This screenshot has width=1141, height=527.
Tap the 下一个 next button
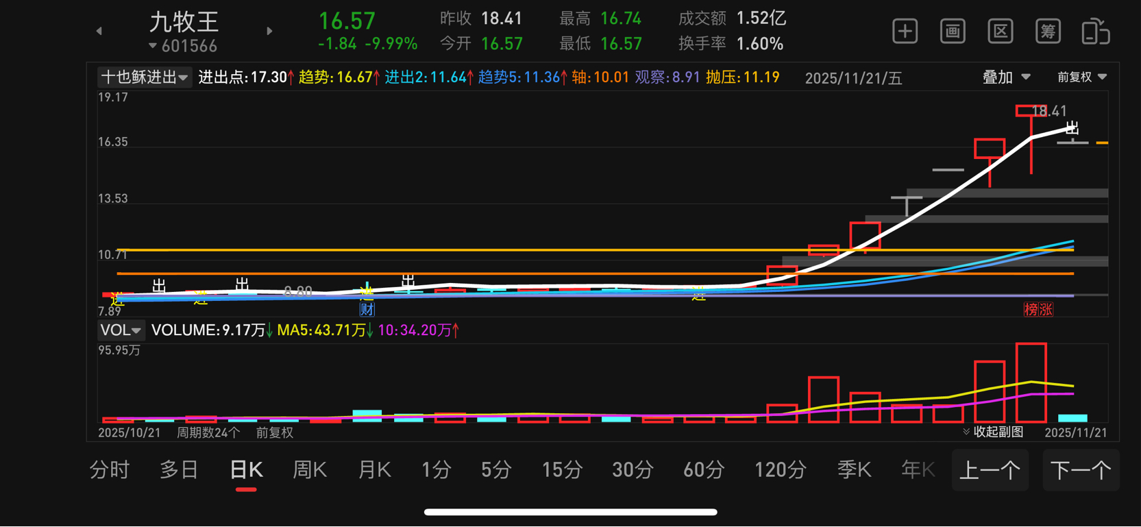point(1081,470)
